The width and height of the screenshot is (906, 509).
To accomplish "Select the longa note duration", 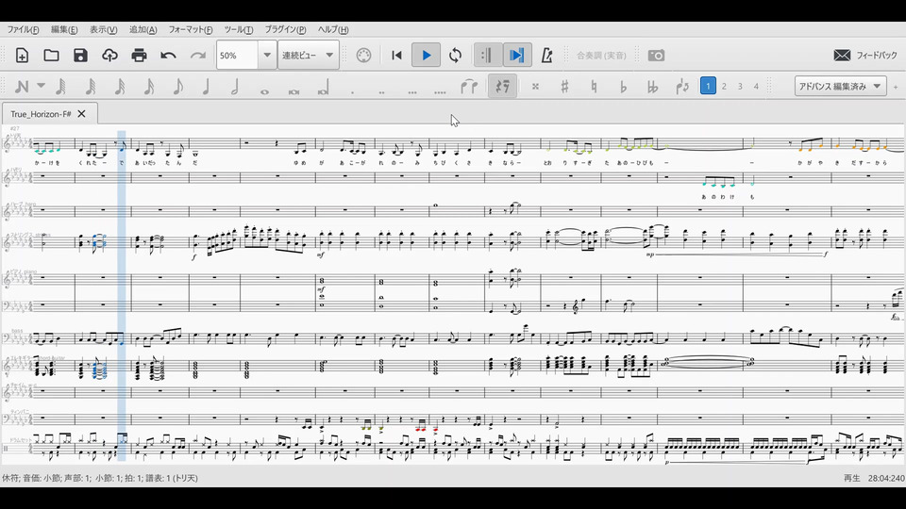I will [x=323, y=88].
